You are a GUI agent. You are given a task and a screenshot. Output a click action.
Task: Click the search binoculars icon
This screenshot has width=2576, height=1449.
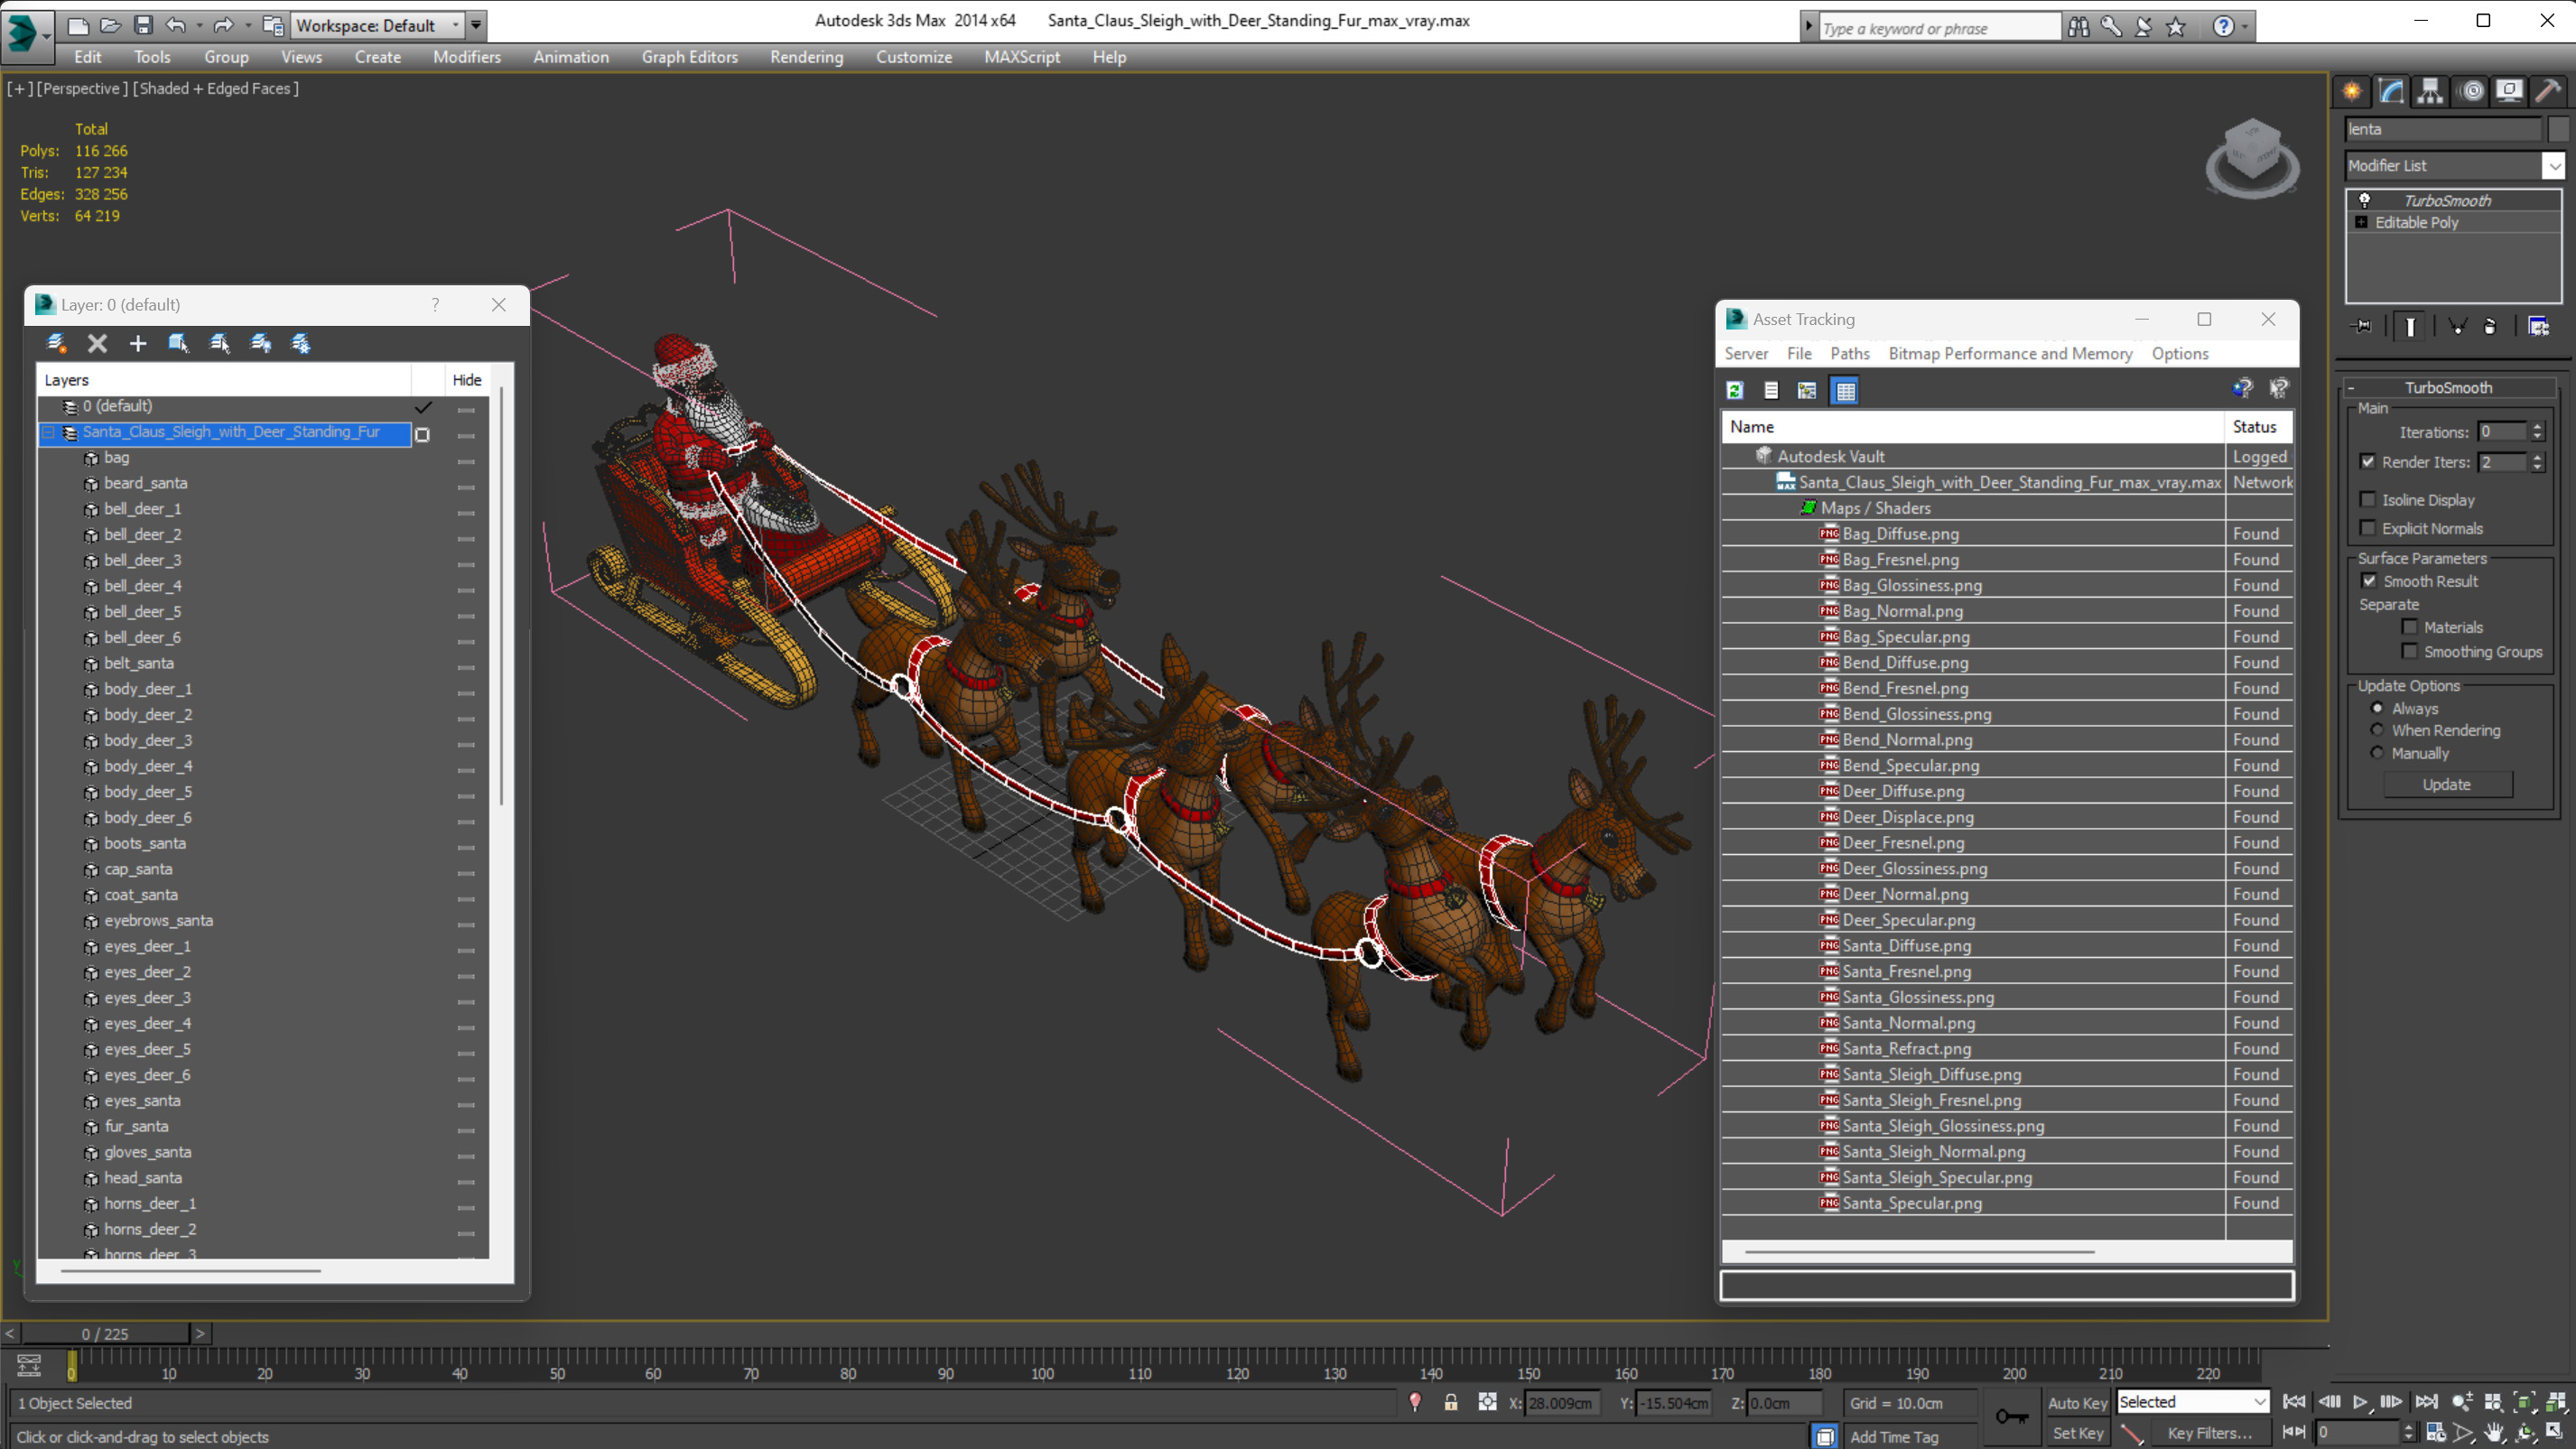click(x=2078, y=27)
